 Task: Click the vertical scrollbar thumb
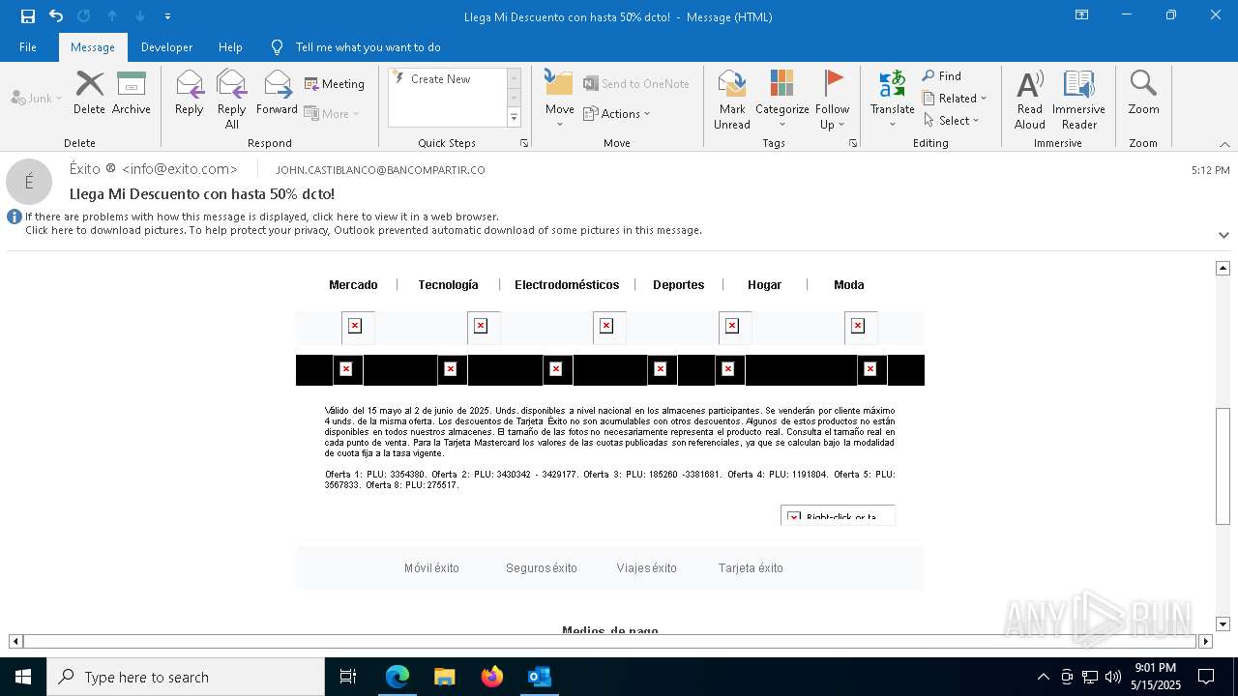(x=1223, y=466)
